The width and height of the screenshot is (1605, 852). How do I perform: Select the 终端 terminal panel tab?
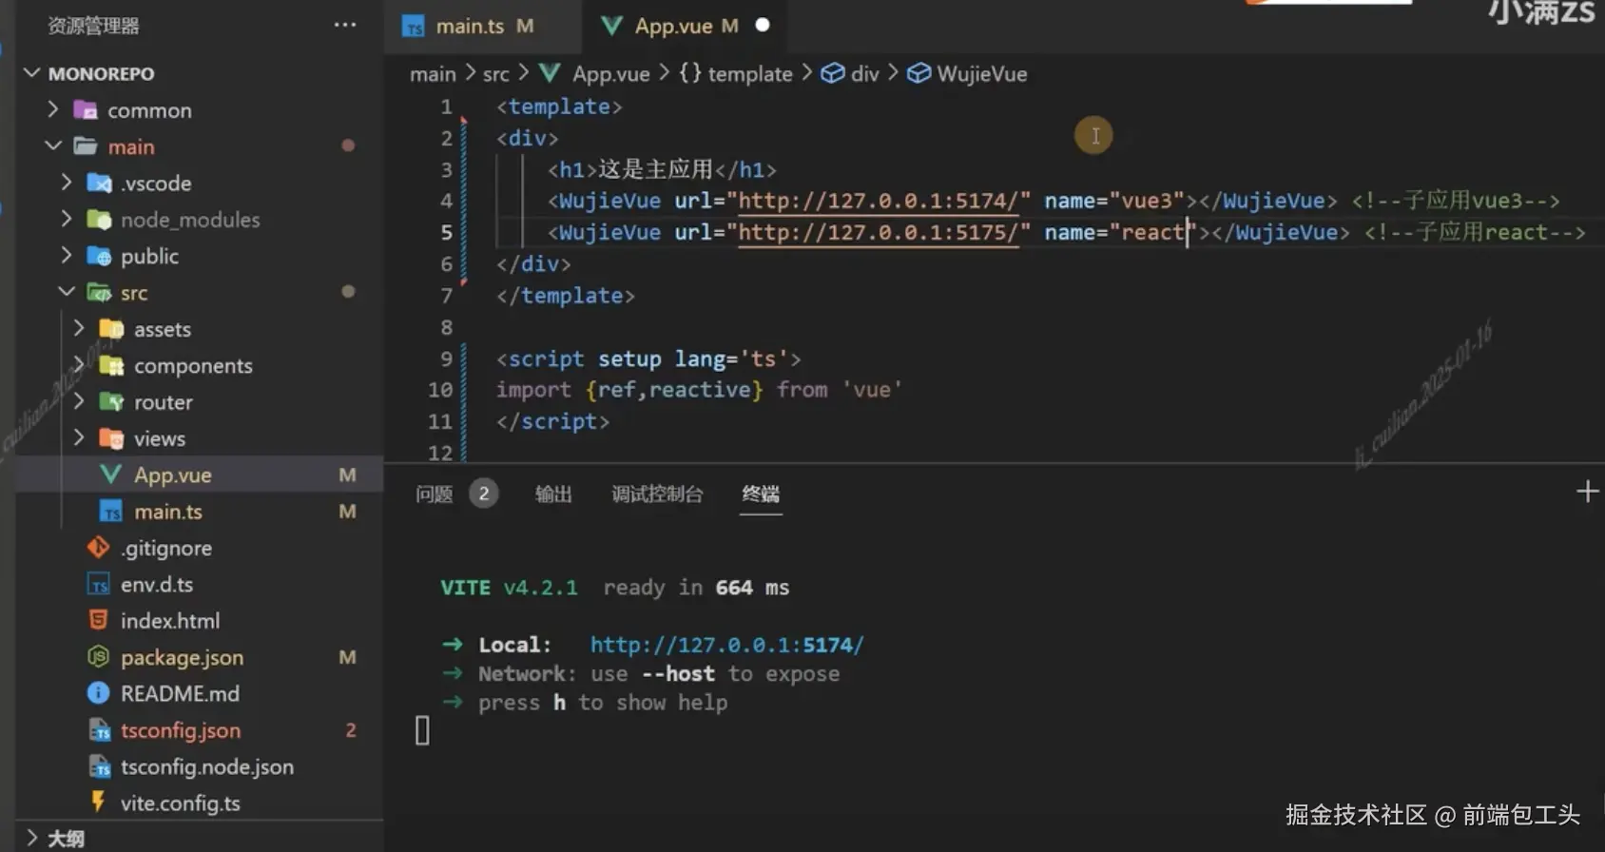[761, 494]
